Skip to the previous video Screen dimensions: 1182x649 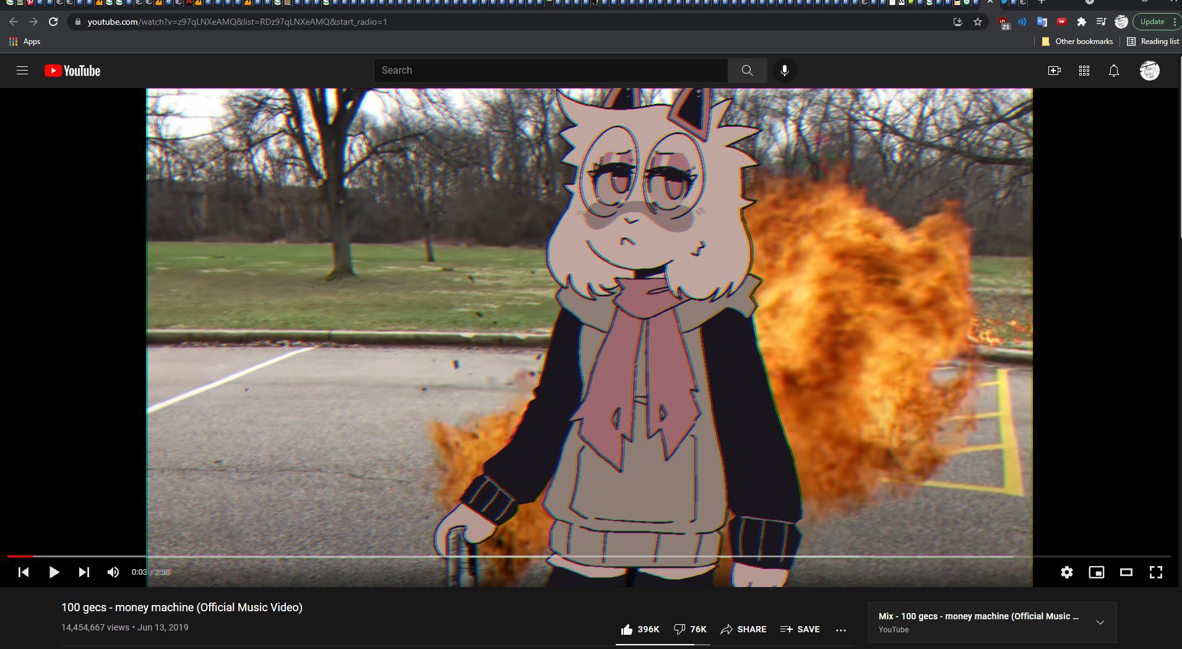24,572
